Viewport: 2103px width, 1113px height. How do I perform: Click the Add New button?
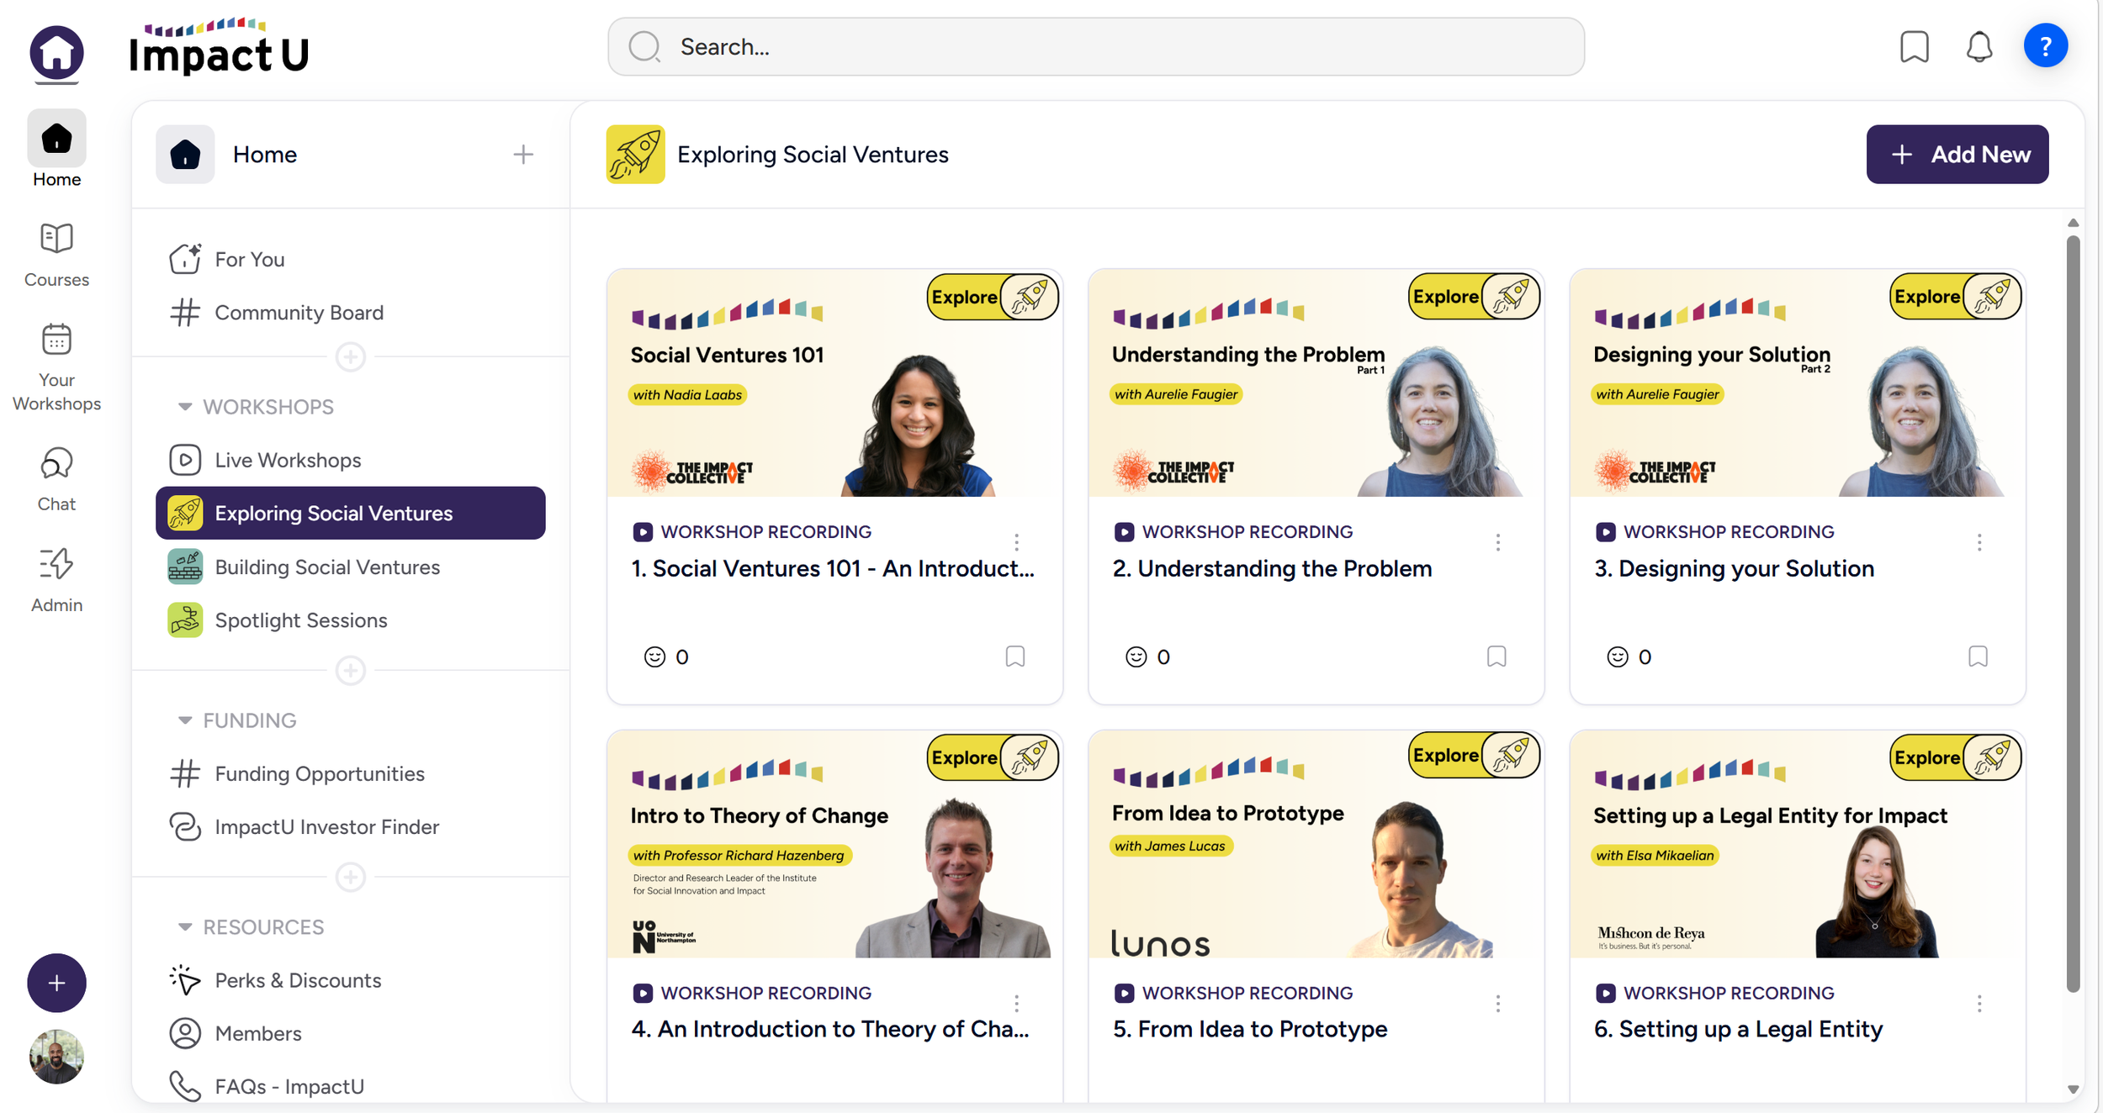[1957, 154]
